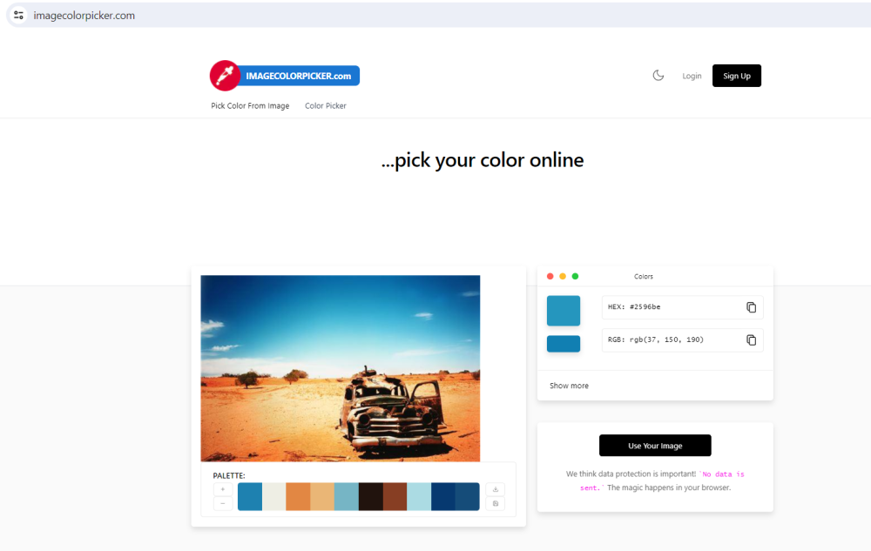Toggle dark mode with the moon icon

[658, 76]
